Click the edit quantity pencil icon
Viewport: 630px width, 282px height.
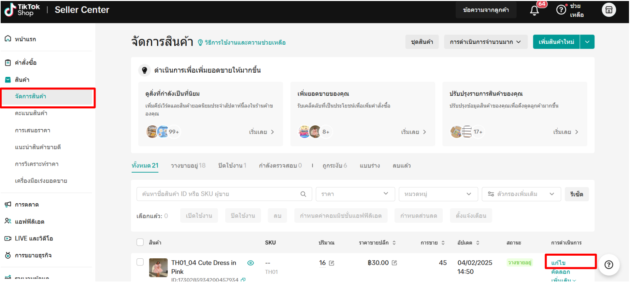(331, 263)
